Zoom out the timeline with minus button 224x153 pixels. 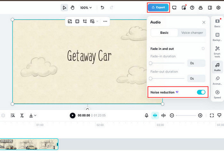click(x=172, y=115)
